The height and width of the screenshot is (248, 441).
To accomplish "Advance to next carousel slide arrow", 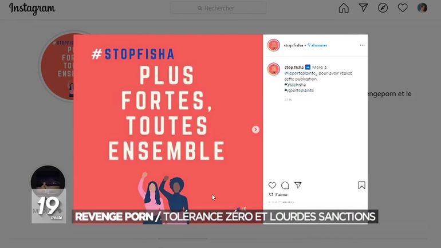I will point(255,129).
